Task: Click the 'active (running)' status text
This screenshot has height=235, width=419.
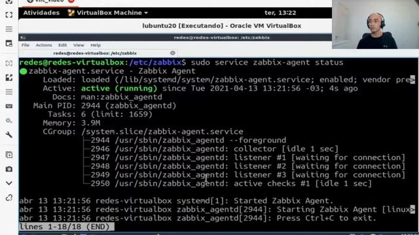Action: tap(119, 89)
